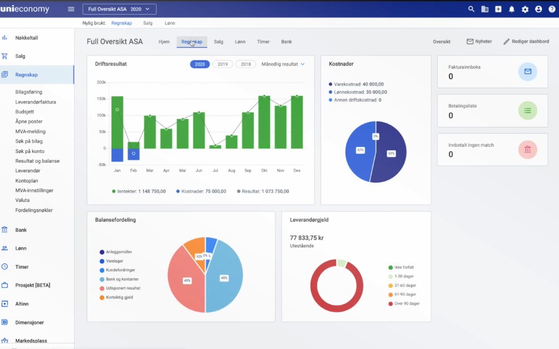Switch to the Salg dashboard tab
The height and width of the screenshot is (349, 559).
point(218,42)
